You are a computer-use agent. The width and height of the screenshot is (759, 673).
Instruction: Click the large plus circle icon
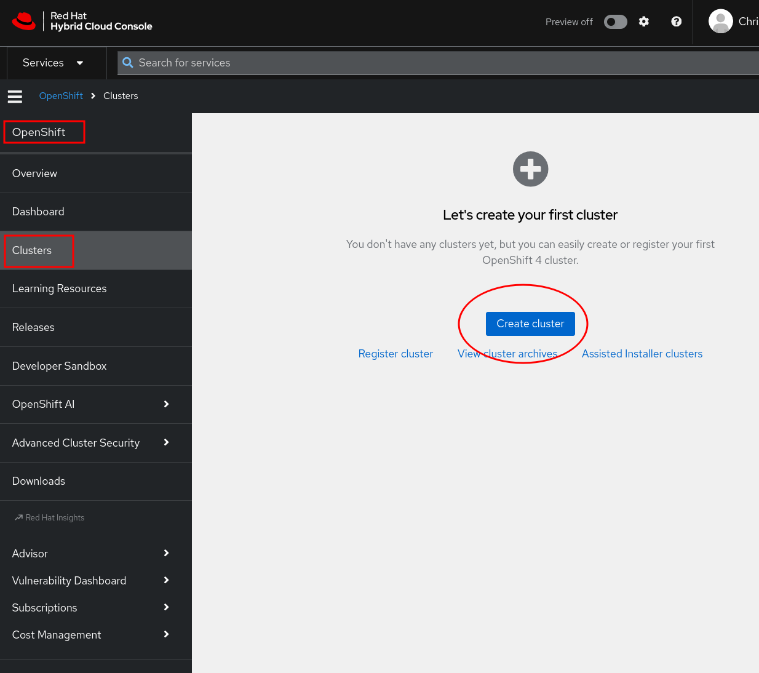point(531,169)
